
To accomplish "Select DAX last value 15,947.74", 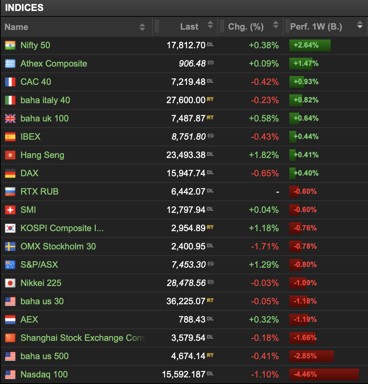I will click(186, 173).
